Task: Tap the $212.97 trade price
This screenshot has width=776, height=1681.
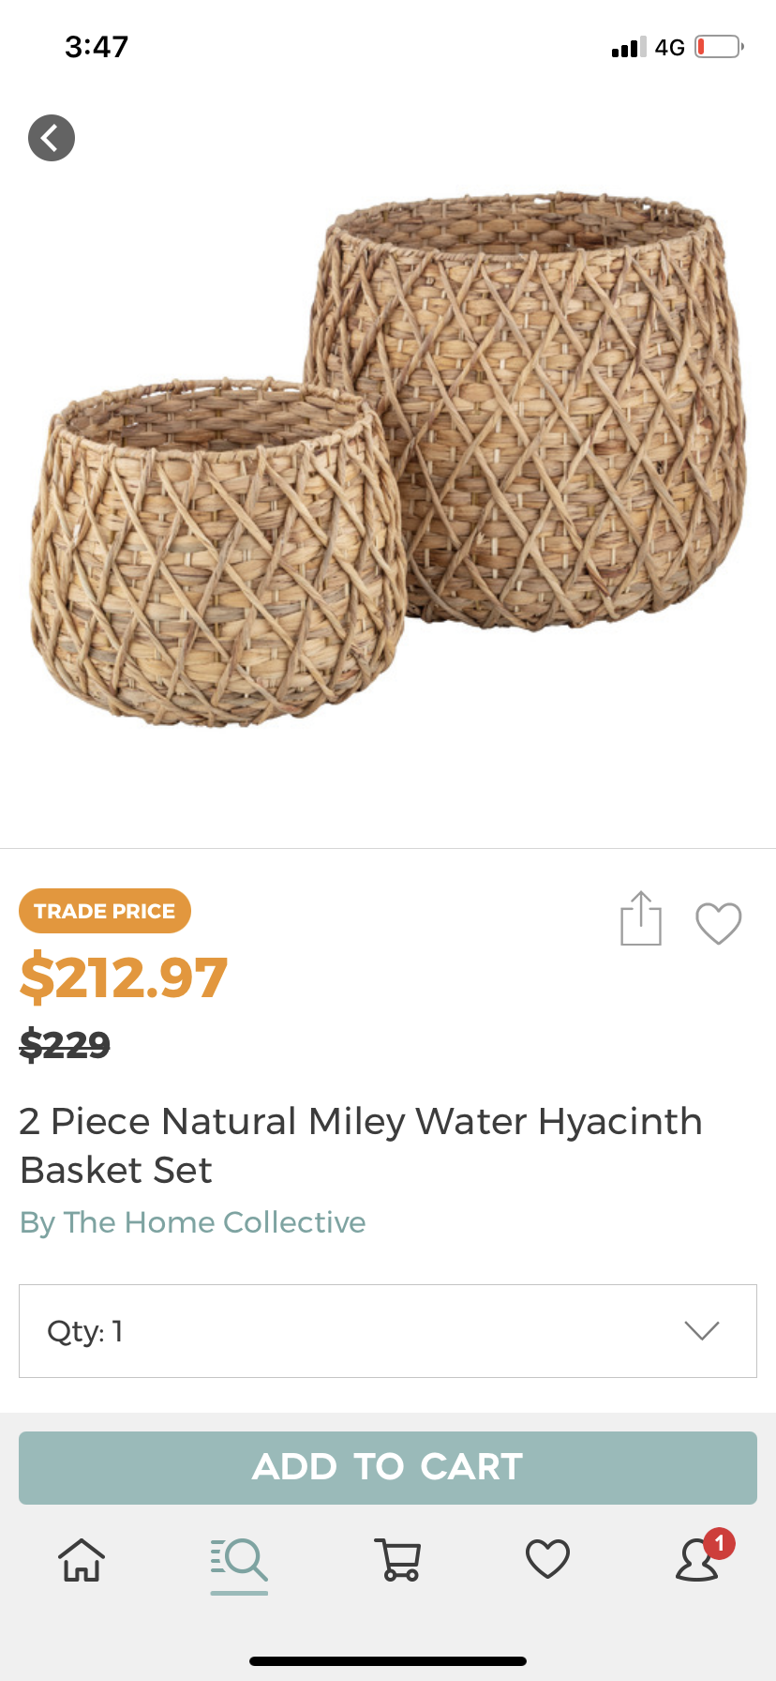Action: point(124,977)
